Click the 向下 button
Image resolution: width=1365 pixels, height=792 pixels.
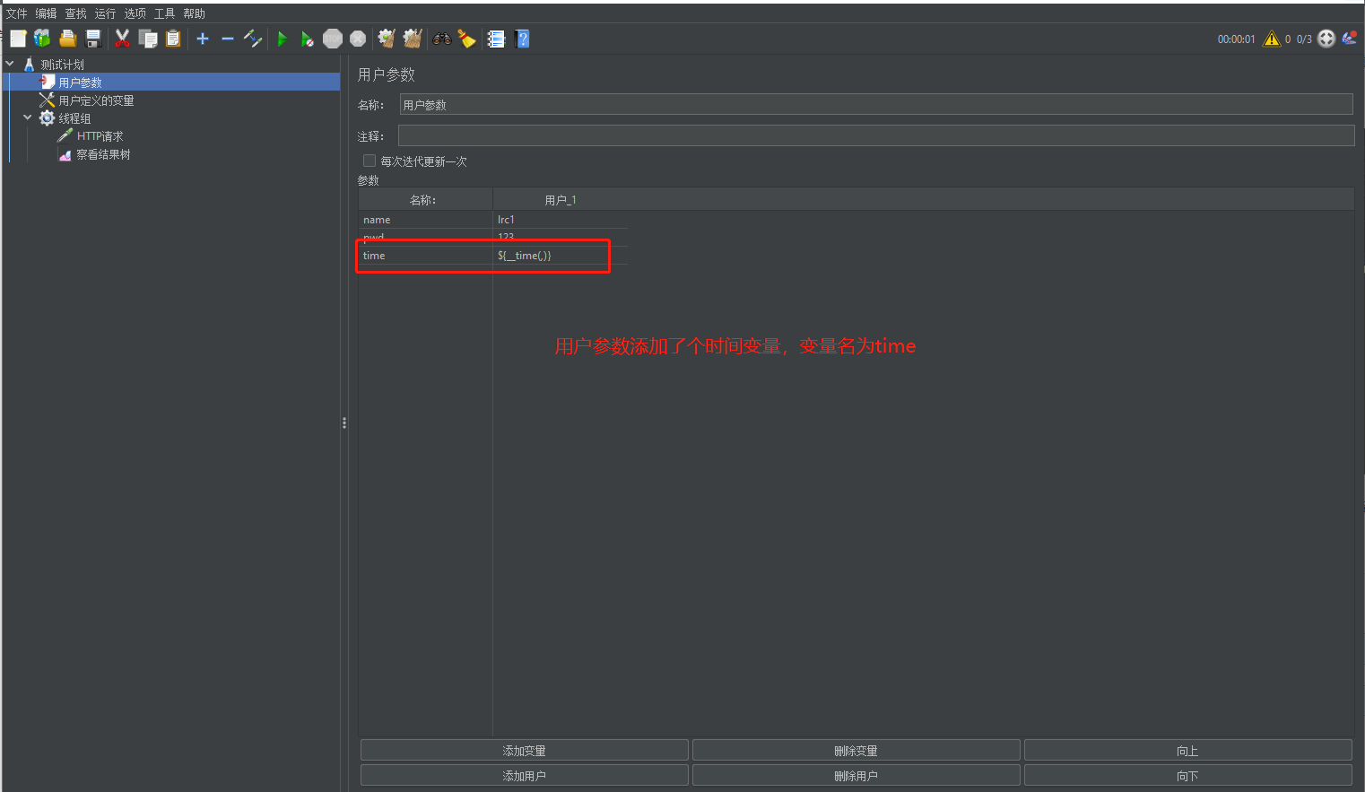point(1188,776)
